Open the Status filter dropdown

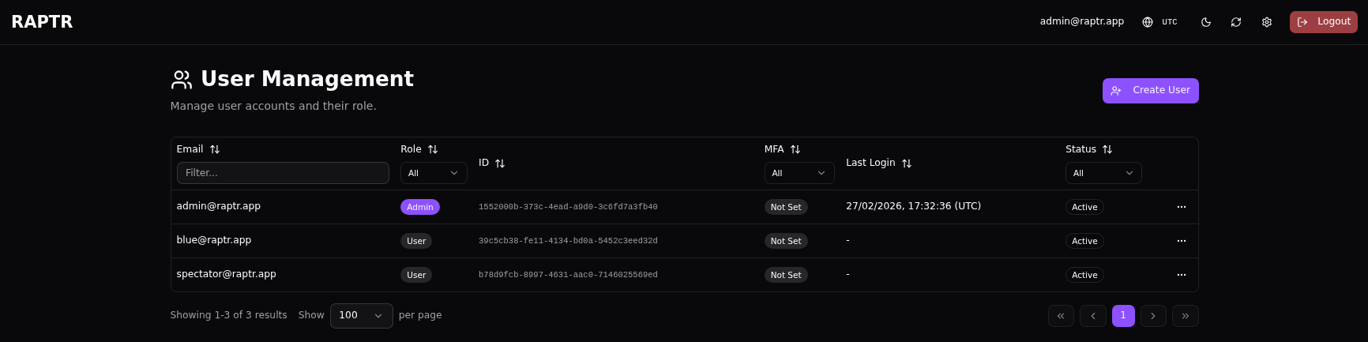tap(1103, 173)
